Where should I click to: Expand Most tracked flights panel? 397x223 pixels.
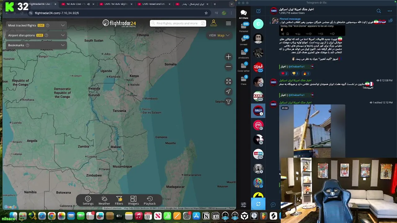tap(37, 25)
